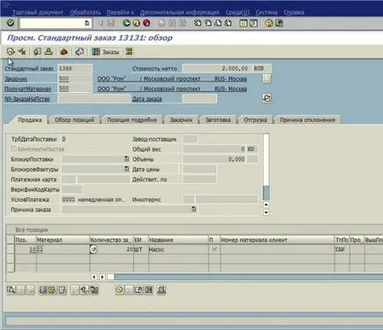
Task: Click the list icon right of Заказы
Action: [129, 52]
